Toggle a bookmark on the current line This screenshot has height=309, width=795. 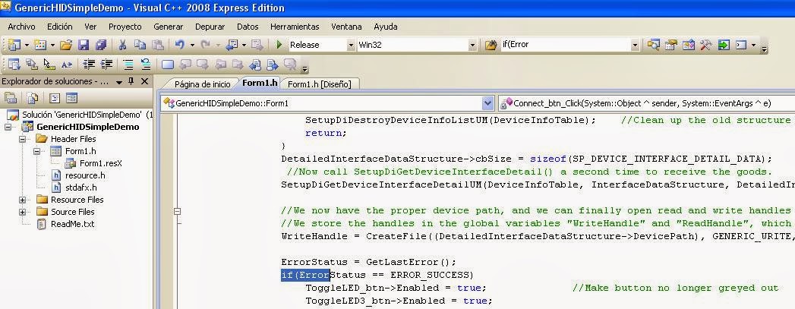168,65
